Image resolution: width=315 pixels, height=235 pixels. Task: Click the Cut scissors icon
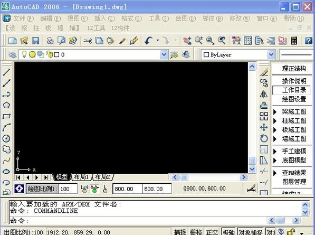pos(88,41)
